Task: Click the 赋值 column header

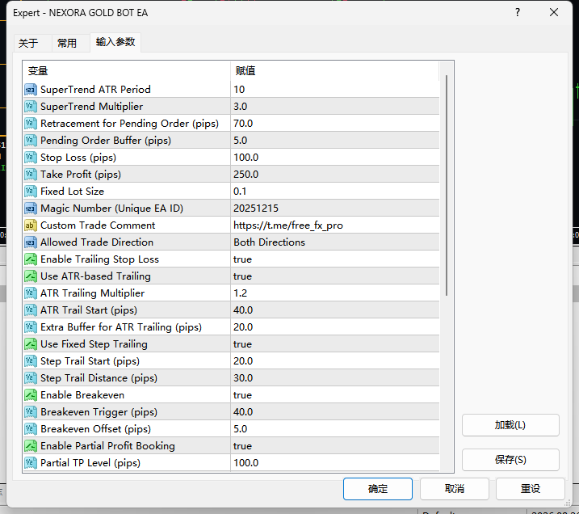Action: coord(335,71)
